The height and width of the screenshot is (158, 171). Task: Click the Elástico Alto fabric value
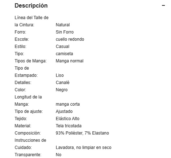(x=67, y=119)
